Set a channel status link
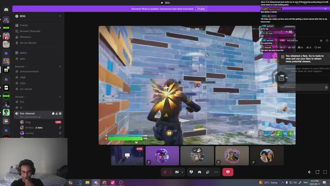The width and height of the screenshot is (330, 186). click(30, 117)
